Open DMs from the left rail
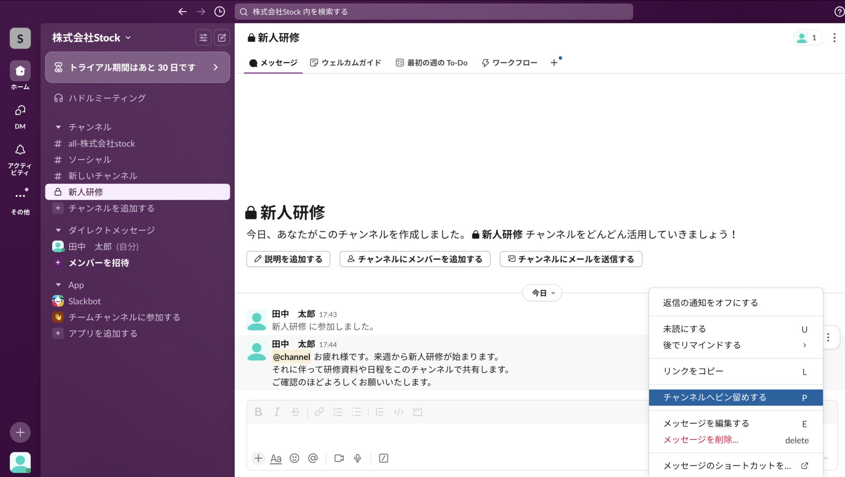Image resolution: width=845 pixels, height=477 pixels. [20, 114]
